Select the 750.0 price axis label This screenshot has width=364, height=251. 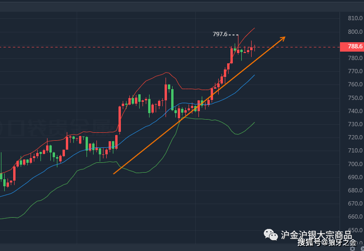pos(355,98)
